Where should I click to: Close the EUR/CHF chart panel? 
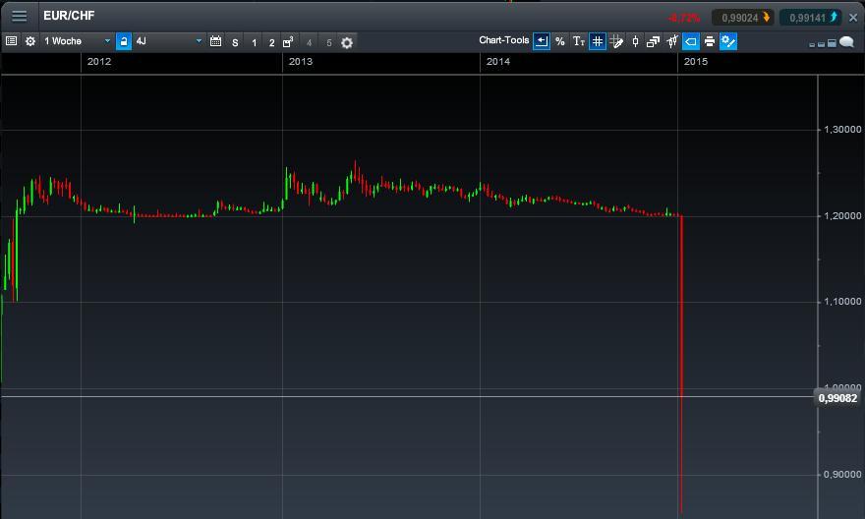(853, 18)
